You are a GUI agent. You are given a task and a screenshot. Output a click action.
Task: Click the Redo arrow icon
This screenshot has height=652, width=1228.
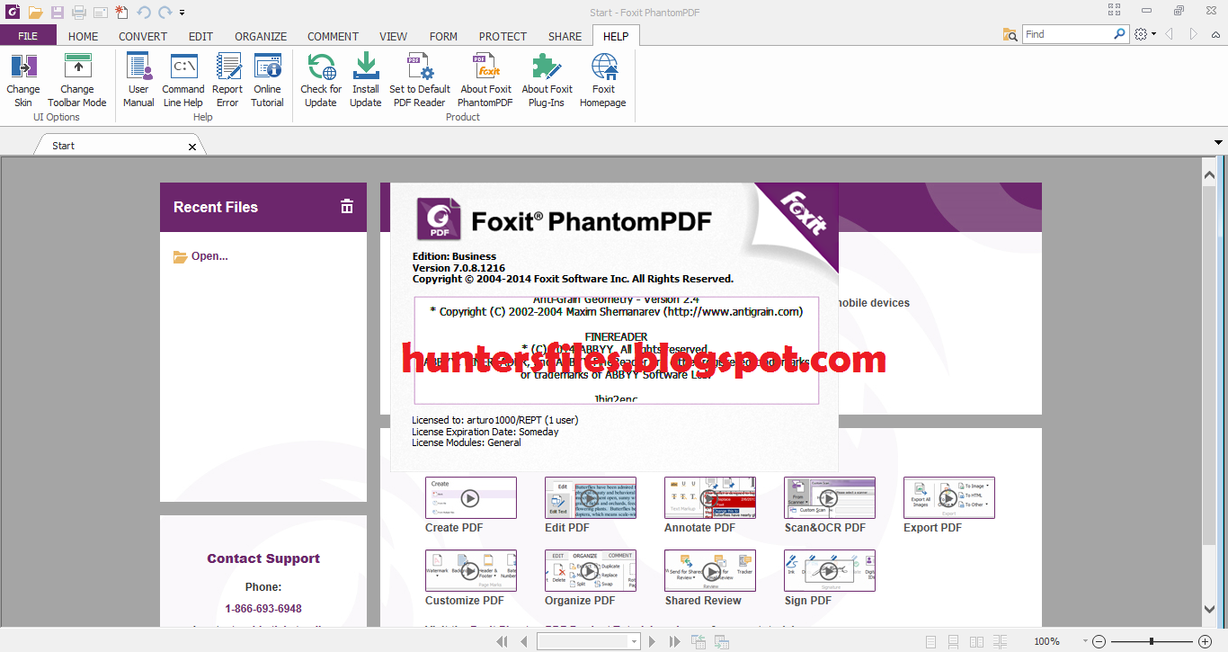click(166, 13)
